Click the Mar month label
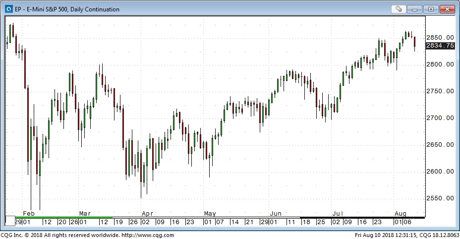The height and width of the screenshot is (239, 460). (x=85, y=213)
